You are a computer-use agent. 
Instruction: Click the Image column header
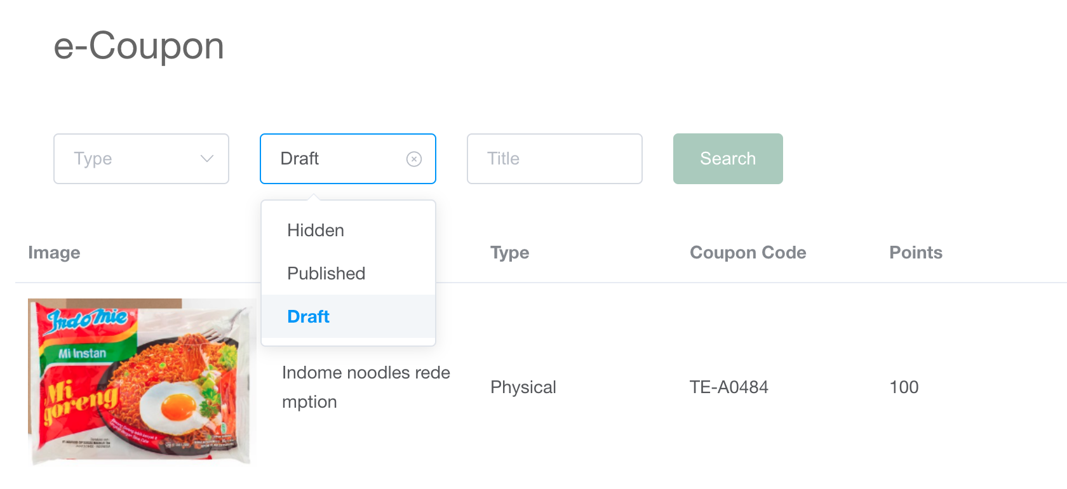[x=54, y=253]
